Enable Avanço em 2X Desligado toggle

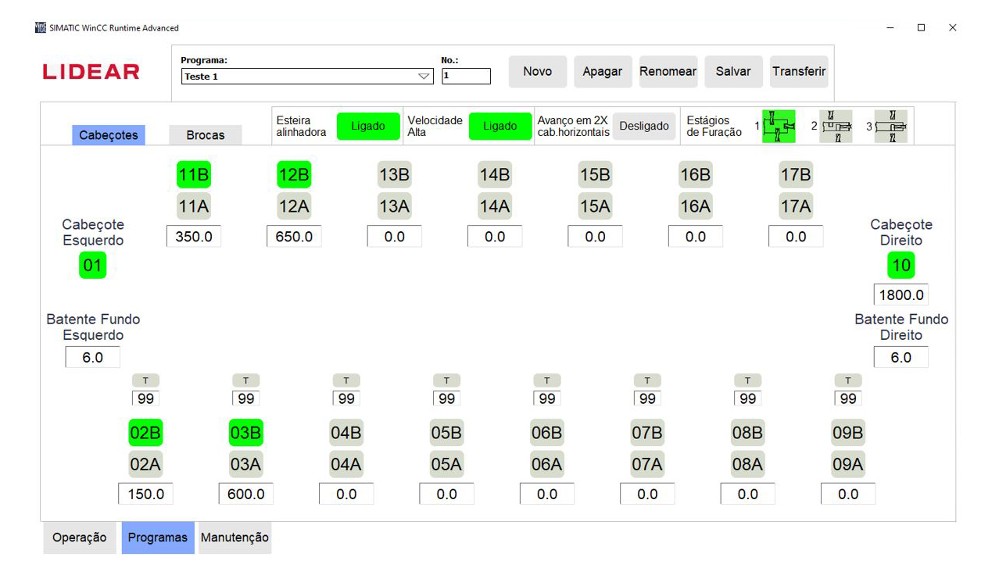click(x=643, y=127)
